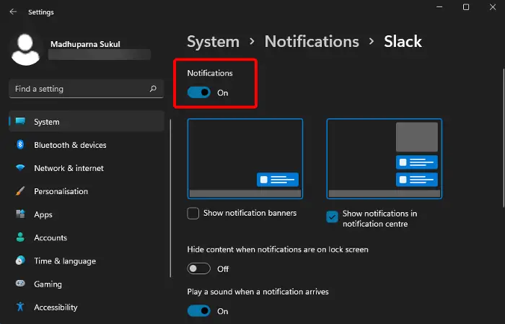Open Gaming settings page
The image size is (505, 324).
tap(48, 284)
